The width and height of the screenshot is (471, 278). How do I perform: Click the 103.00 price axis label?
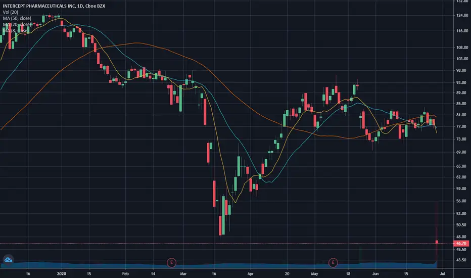pyautogui.click(x=462, y=59)
